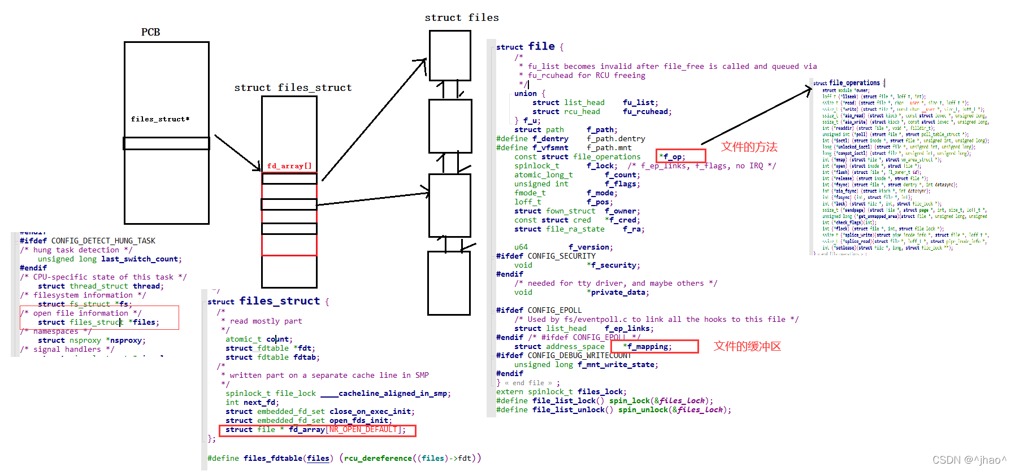Select "#define f_dentry f_path.dentry" line
Viewport: 1015px width, 471px height.
(571, 138)
